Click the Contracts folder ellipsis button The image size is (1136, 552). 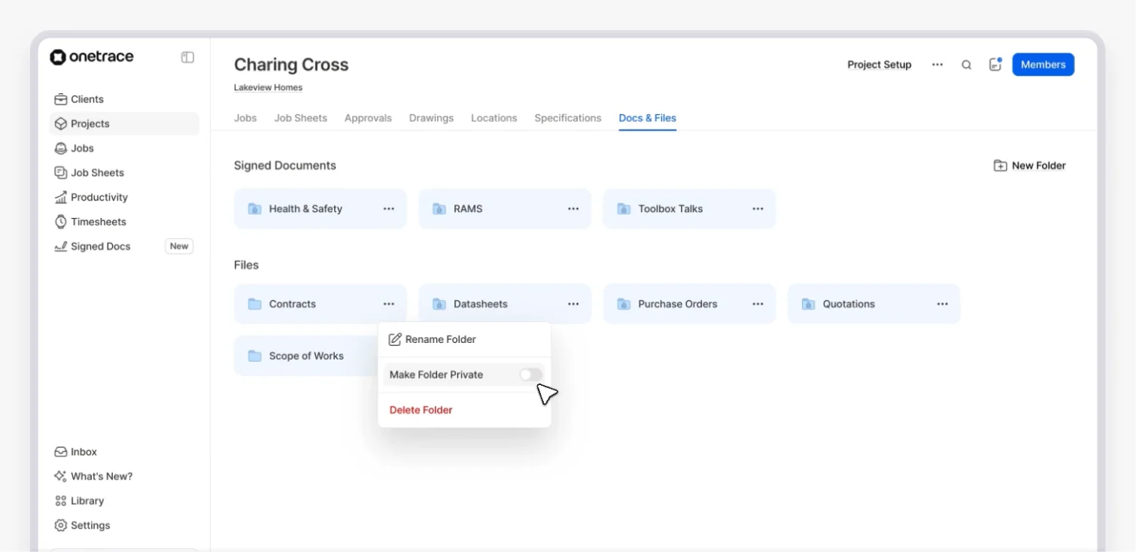pyautogui.click(x=389, y=304)
